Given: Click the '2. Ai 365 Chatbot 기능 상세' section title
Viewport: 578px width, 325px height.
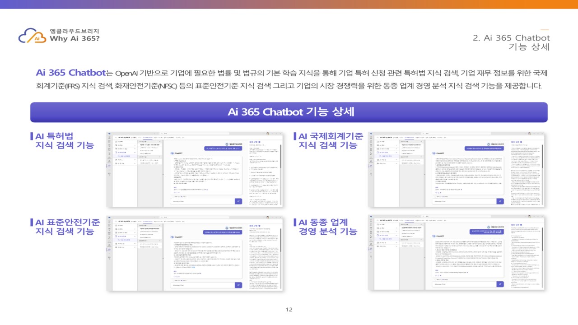Looking at the screenshot, I should click(511, 42).
